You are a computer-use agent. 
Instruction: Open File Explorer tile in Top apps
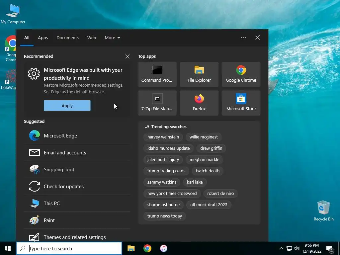click(x=199, y=74)
